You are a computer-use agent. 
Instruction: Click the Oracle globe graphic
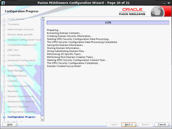click(158, 12)
